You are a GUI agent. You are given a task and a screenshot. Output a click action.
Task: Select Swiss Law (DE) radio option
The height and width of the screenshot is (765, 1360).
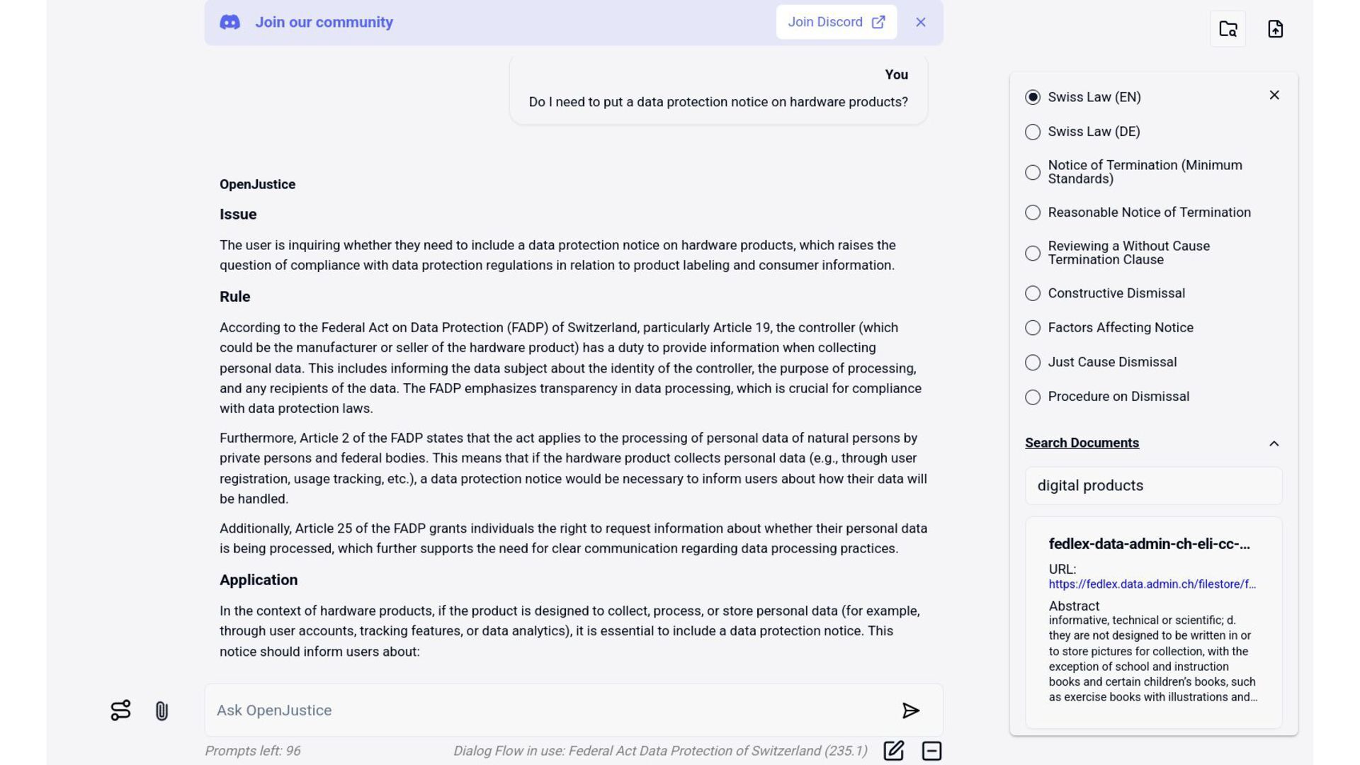pos(1033,132)
